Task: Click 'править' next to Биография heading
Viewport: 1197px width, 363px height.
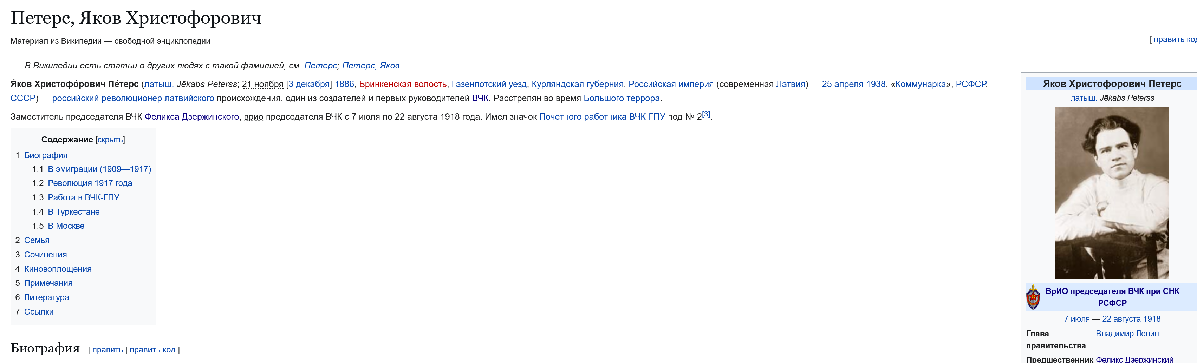Action: pyautogui.click(x=108, y=350)
